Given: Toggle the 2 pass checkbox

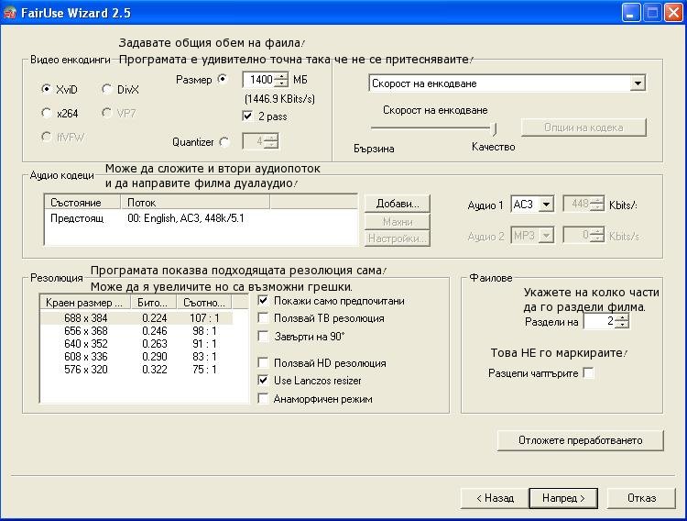Looking at the screenshot, I should (247, 116).
